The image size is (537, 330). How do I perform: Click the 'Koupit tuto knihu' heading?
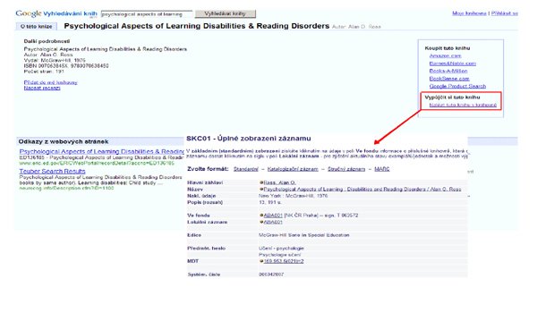(x=447, y=48)
